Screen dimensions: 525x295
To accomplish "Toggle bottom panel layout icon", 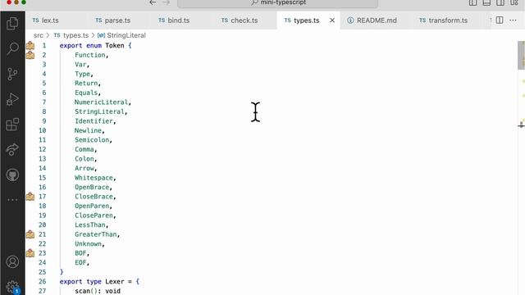I will pos(486,2).
